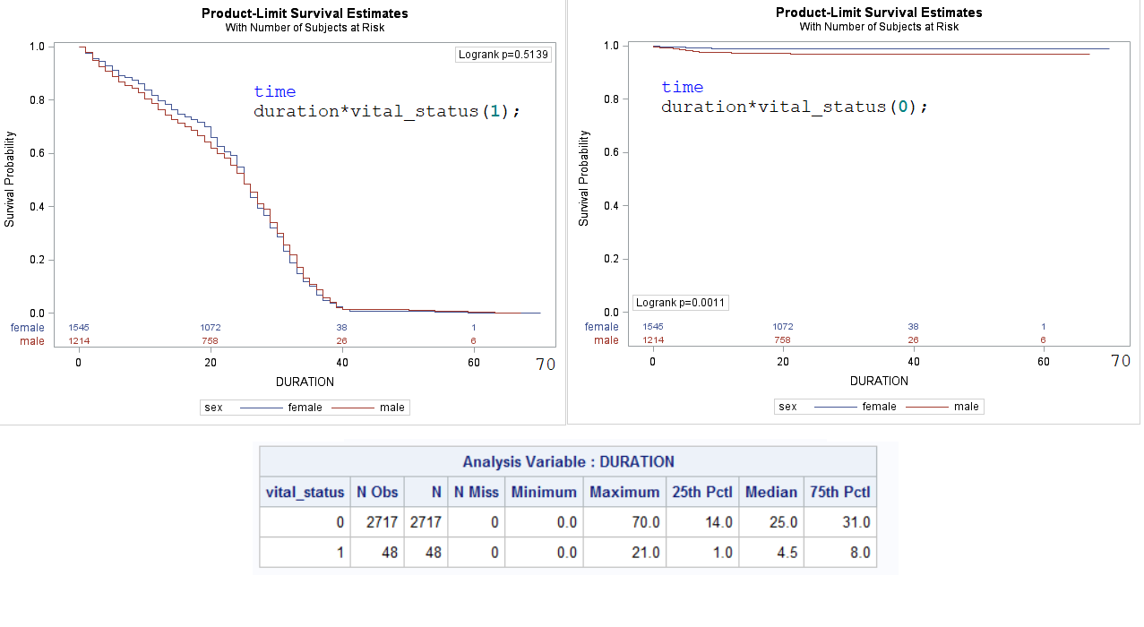Click the Median column header

770,492
